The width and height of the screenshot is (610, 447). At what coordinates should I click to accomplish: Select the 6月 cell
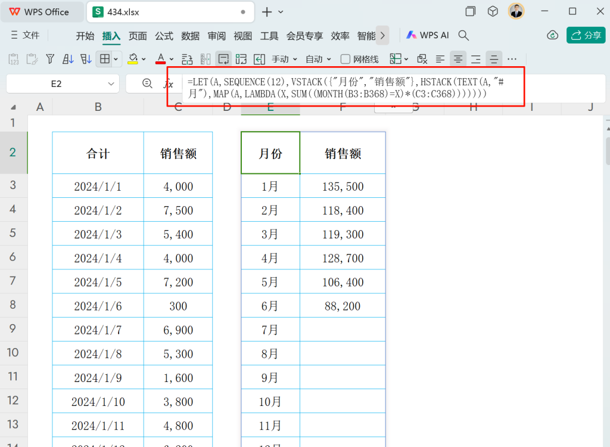(270, 306)
